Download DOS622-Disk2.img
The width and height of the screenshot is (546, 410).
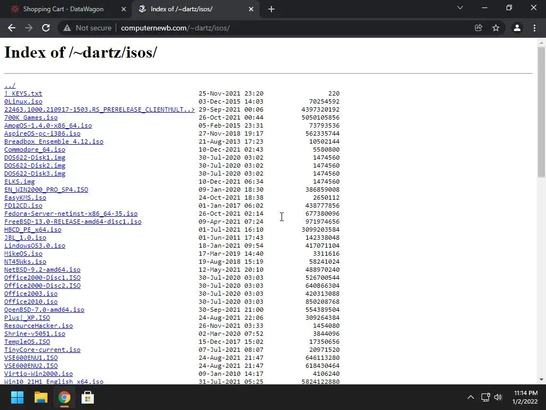click(x=35, y=165)
